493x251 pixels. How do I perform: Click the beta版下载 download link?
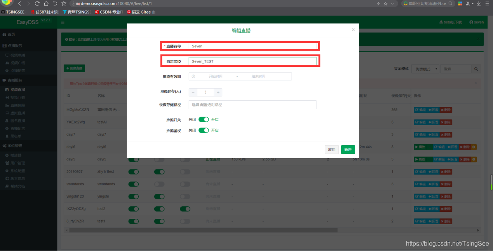(451, 22)
